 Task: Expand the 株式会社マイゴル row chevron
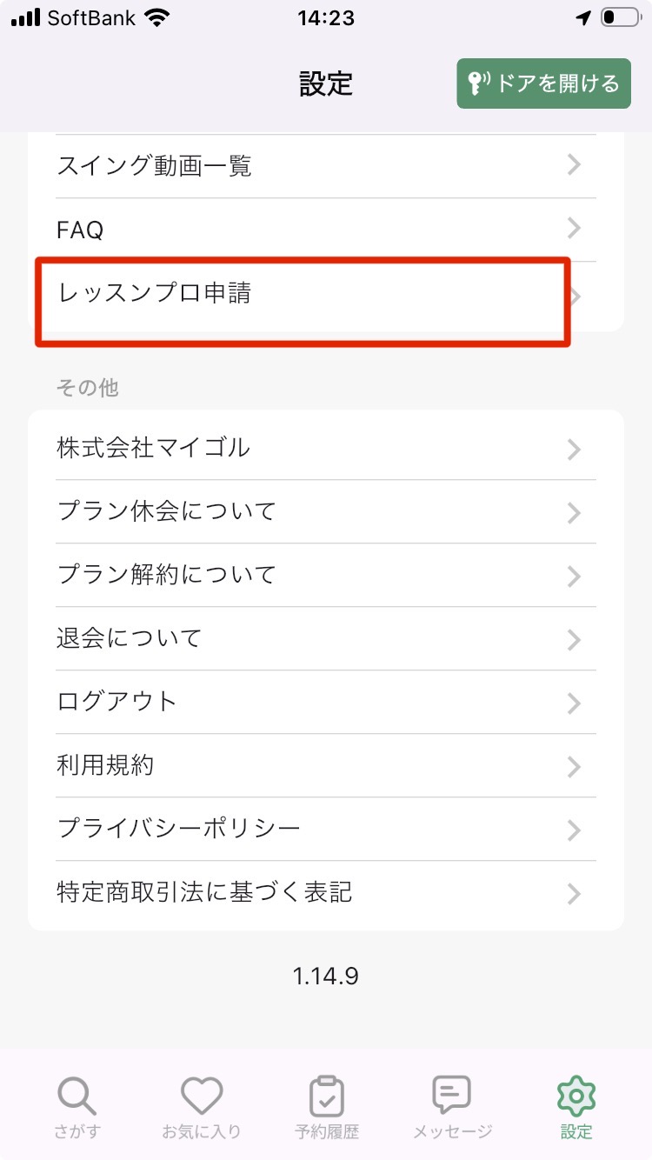point(574,449)
